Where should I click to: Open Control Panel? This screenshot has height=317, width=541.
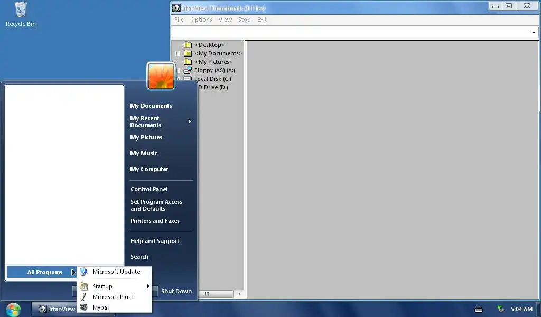click(149, 189)
